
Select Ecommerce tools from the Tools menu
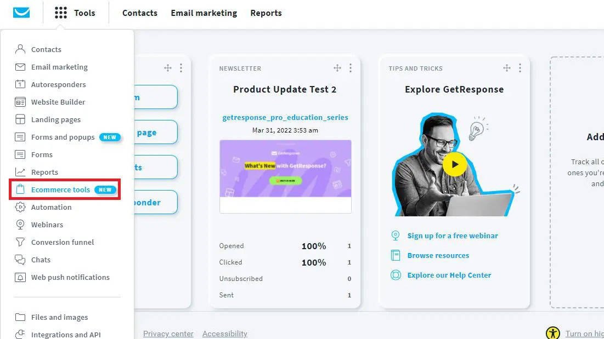[x=60, y=189]
